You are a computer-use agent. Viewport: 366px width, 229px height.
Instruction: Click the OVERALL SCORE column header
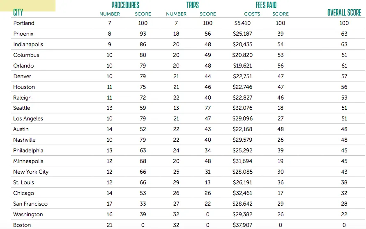point(344,13)
